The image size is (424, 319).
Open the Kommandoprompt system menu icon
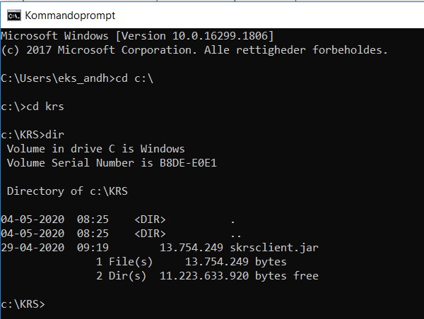[12, 15]
